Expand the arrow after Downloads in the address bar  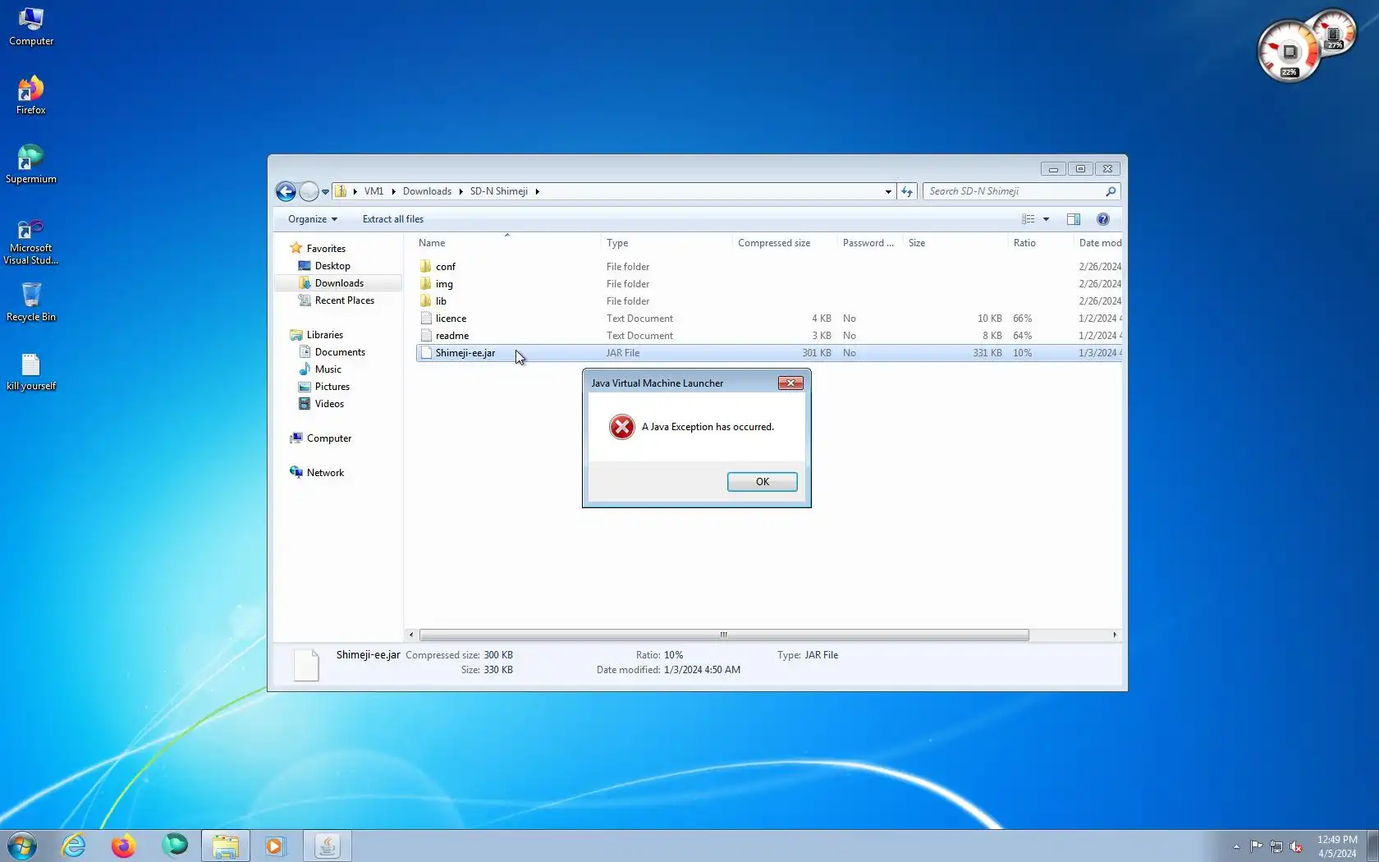coord(460,191)
